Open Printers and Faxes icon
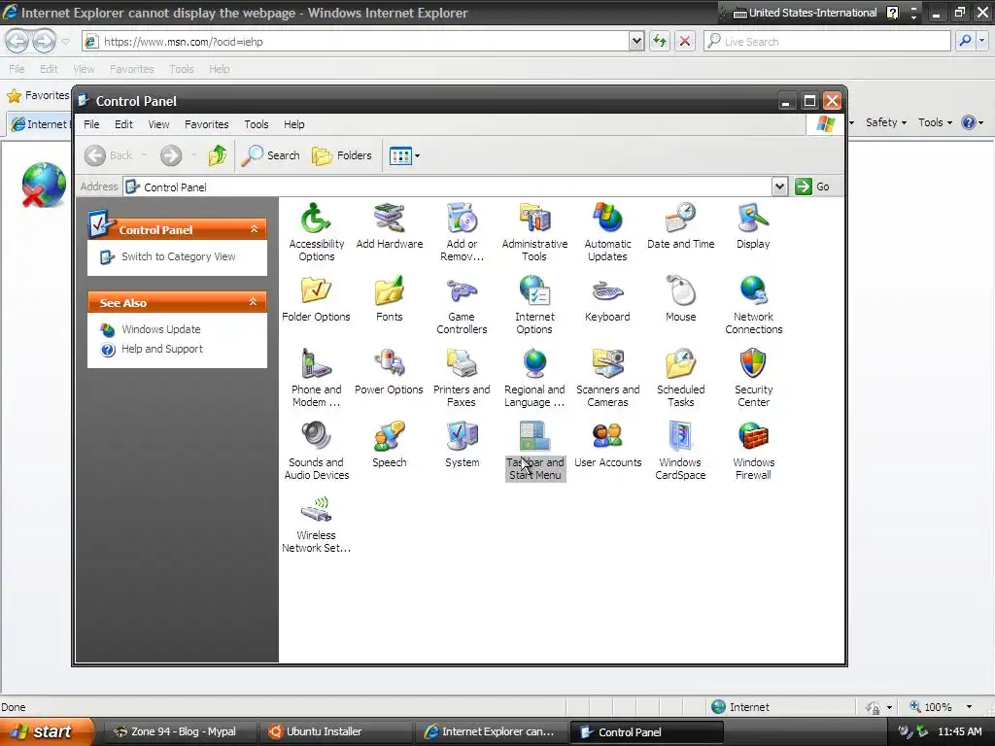This screenshot has width=995, height=746. [x=462, y=378]
